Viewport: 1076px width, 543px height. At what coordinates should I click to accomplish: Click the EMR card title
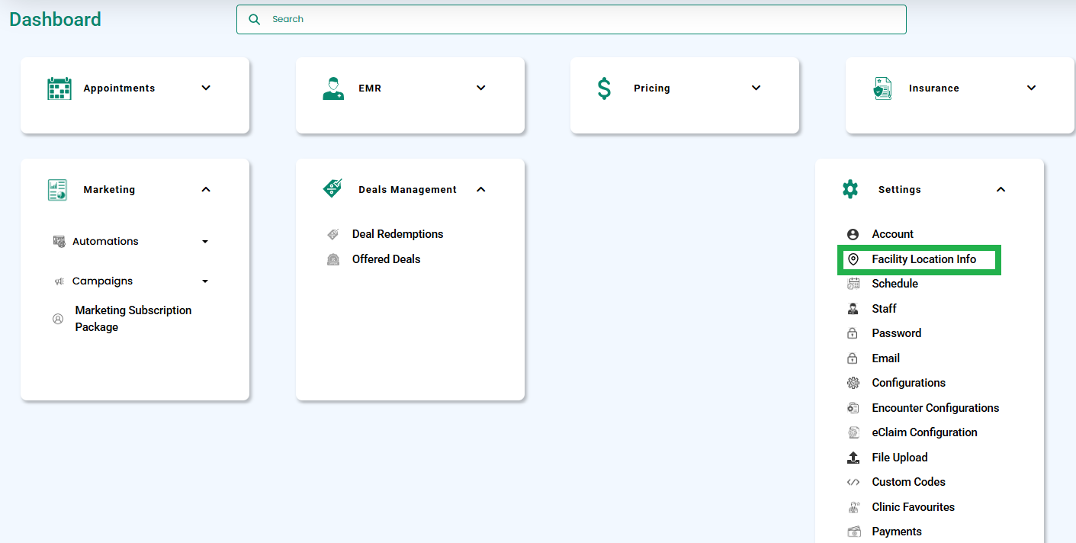pos(370,88)
